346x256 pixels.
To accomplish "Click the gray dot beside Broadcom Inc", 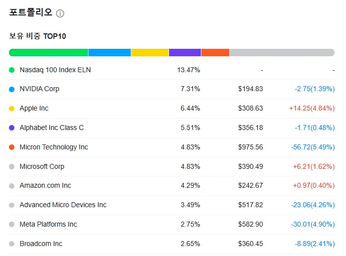I will point(12,244).
